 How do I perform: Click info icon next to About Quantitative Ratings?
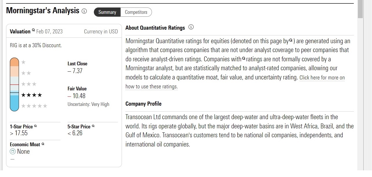pos(191,27)
